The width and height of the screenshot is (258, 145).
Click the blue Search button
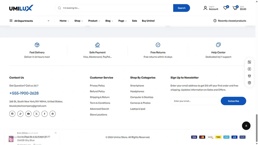[182, 8]
